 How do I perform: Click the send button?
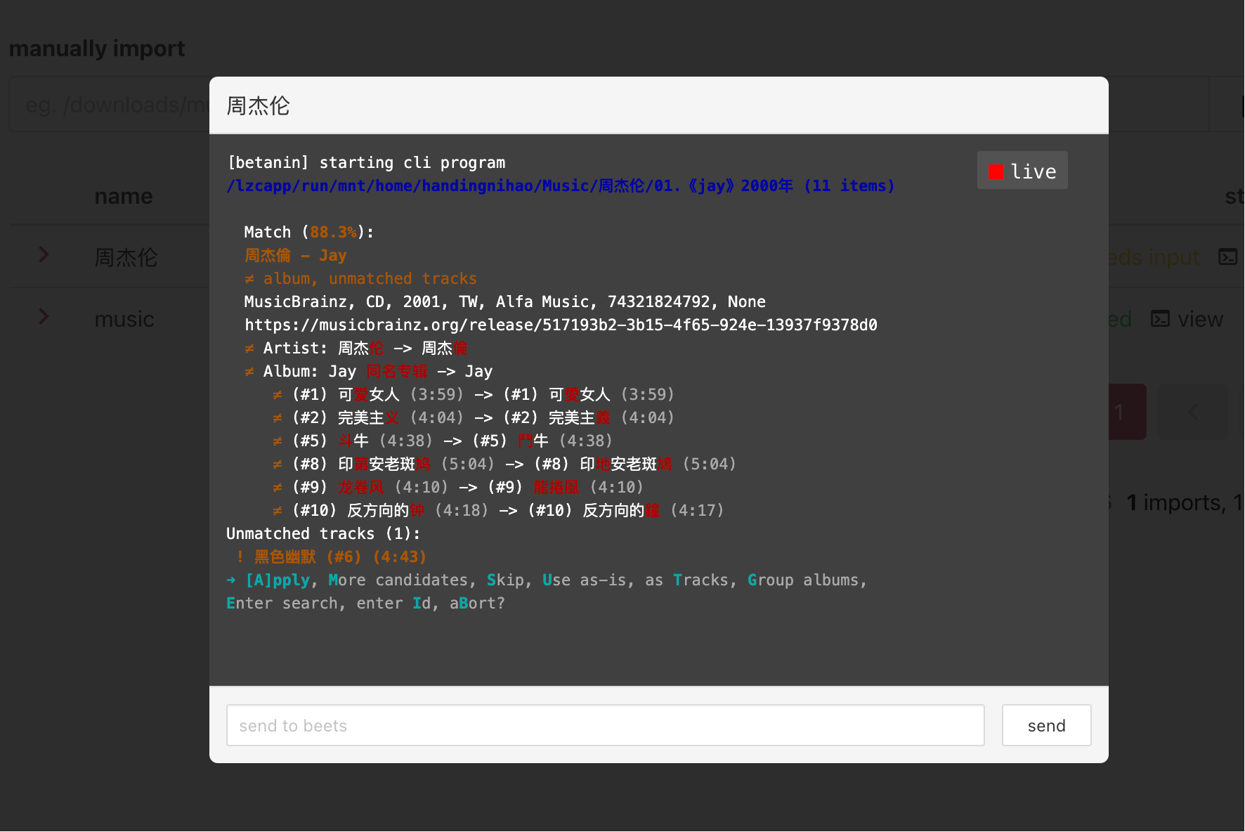pyautogui.click(x=1046, y=725)
